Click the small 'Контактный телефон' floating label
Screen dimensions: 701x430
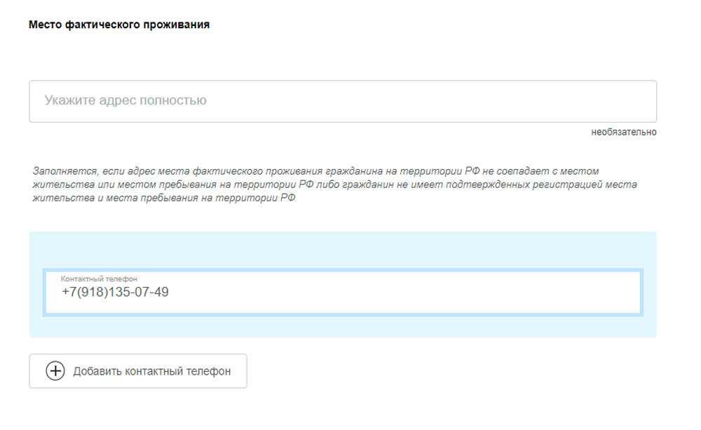[x=99, y=278]
